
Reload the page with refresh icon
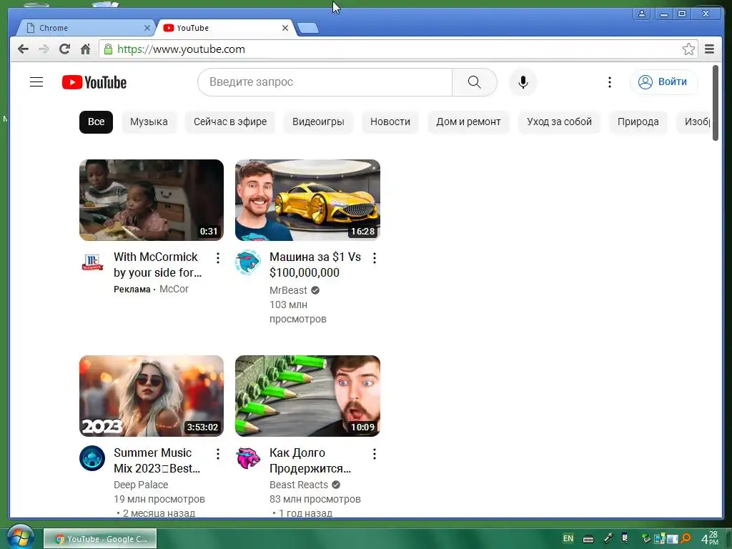coord(65,49)
